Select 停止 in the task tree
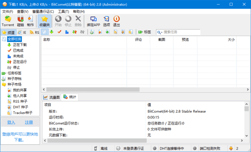 [x=16, y=67]
